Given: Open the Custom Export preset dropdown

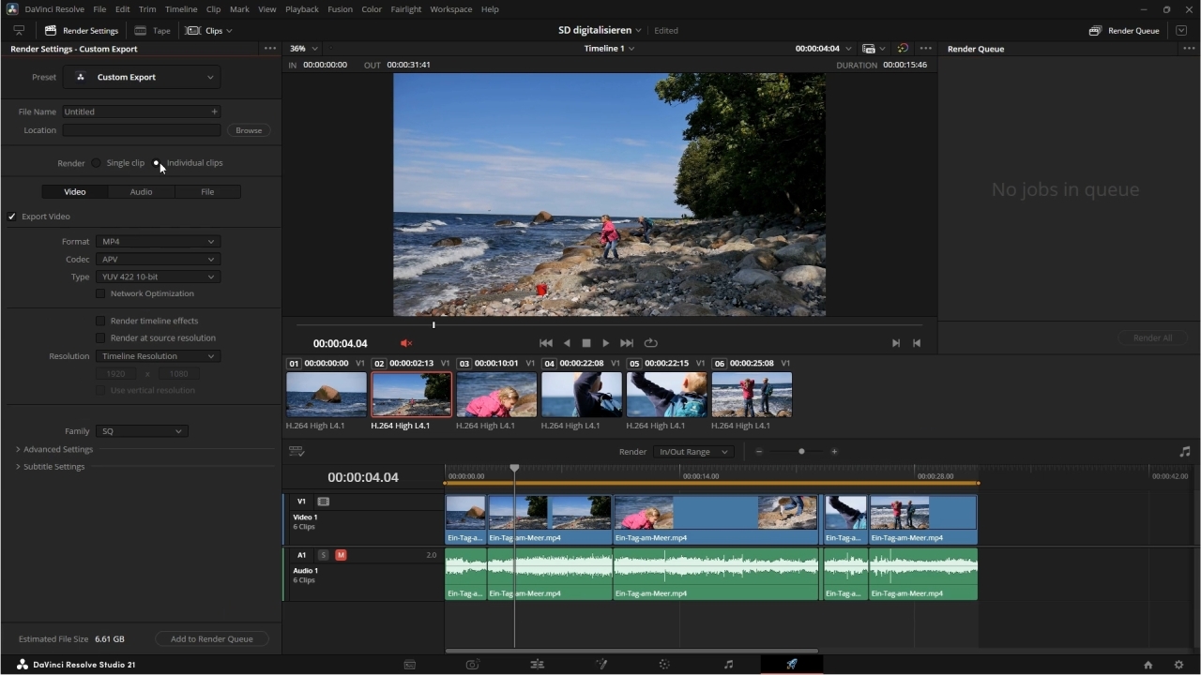Looking at the screenshot, I should tap(143, 77).
